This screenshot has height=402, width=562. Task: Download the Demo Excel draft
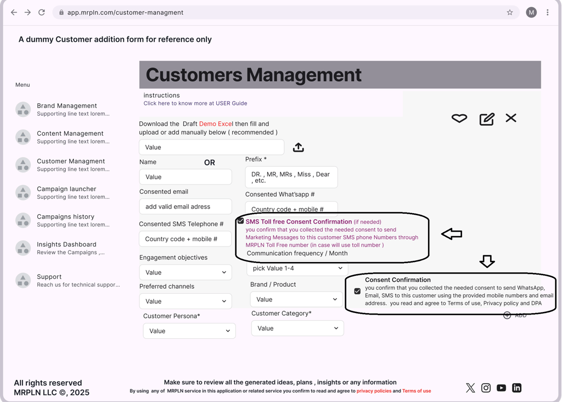(x=216, y=124)
